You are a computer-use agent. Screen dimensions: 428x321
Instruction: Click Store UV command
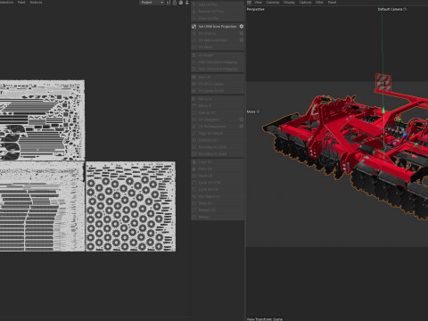point(218,203)
